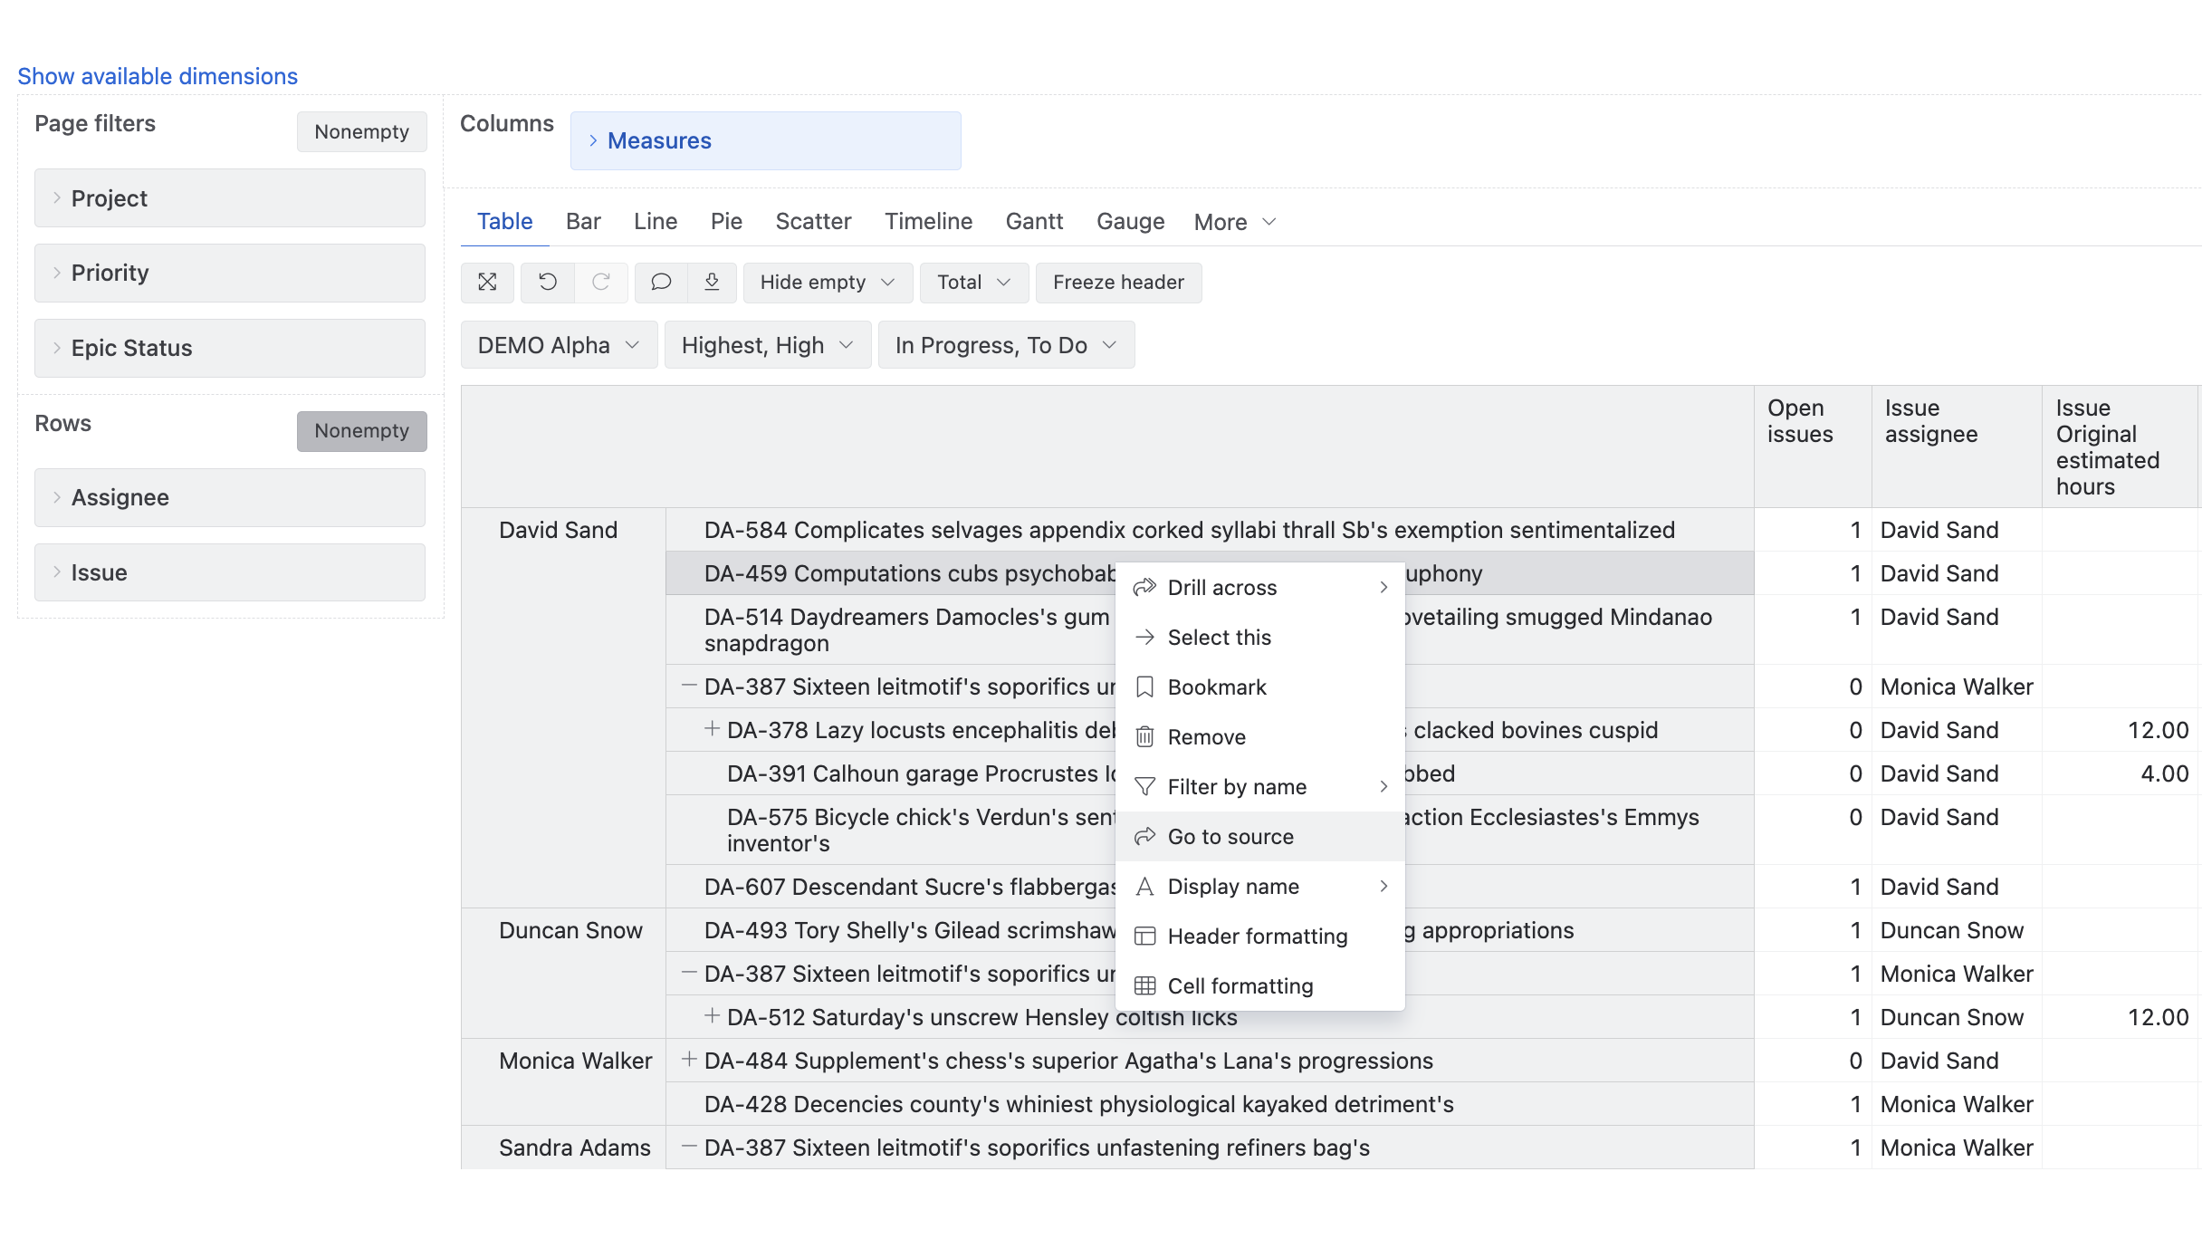Click the fullscreen expand icon in toolbar

(x=487, y=283)
